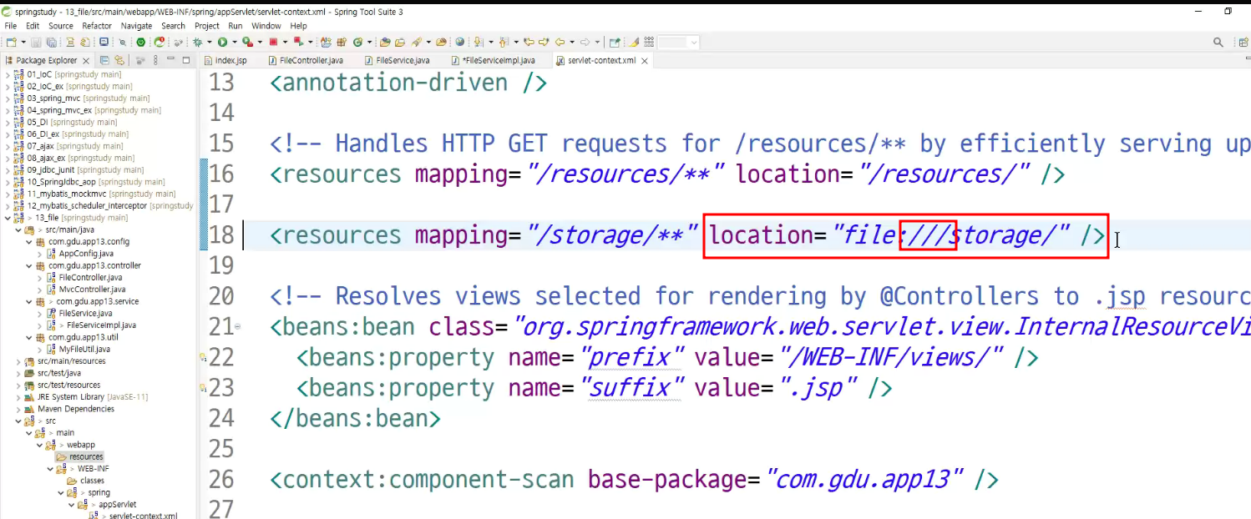Open the Navigate menu
1251x519 pixels.
136,26
